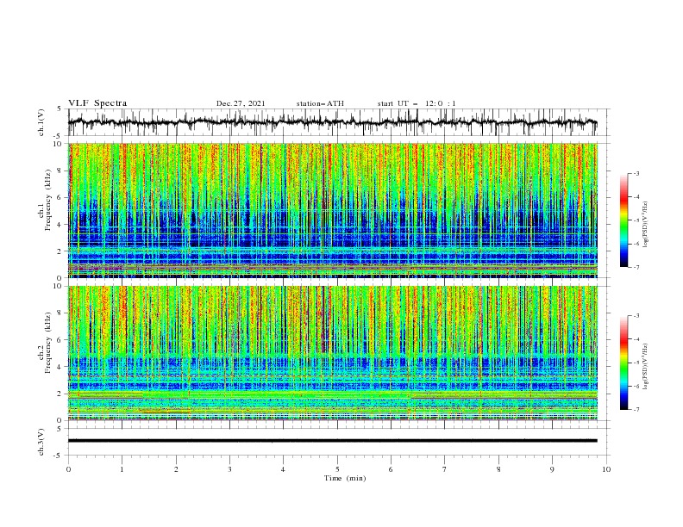
Task: Click time axis tick label "2"
Action: point(176,469)
